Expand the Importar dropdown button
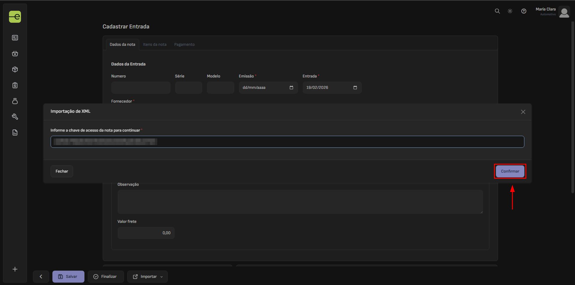Viewport: 575px width, 285px height. coord(148,277)
